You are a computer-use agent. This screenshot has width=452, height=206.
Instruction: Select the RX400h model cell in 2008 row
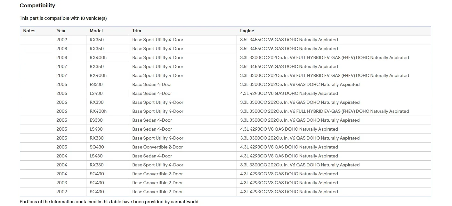(x=108, y=58)
